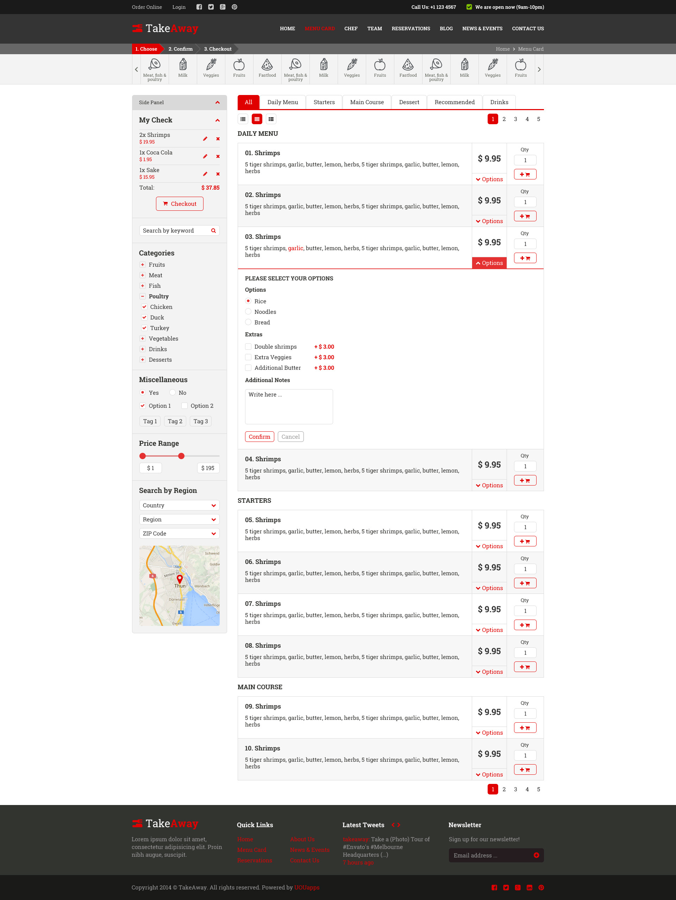Add item 01. Shrimps to cart
This screenshot has height=900, width=676.
[x=525, y=175]
